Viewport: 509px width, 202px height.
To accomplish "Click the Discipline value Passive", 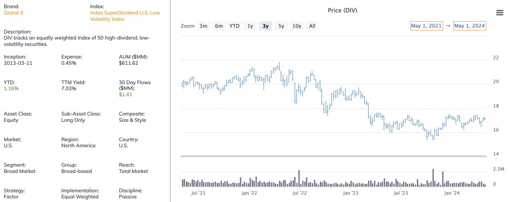I will 128,196.
